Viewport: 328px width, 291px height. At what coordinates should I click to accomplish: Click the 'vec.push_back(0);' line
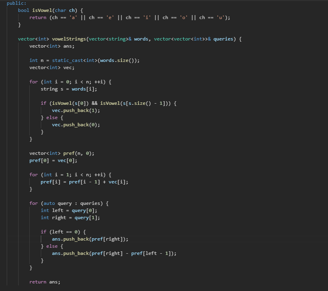coord(76,125)
